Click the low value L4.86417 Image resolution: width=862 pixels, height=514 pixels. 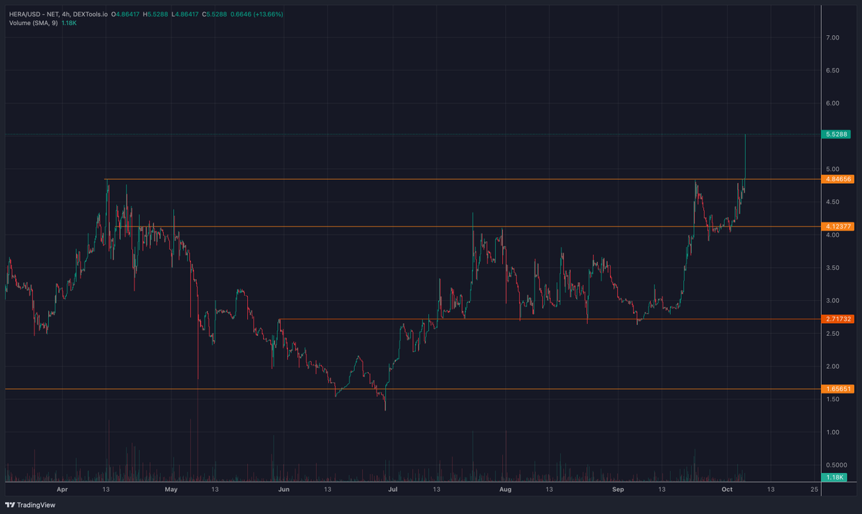click(185, 14)
